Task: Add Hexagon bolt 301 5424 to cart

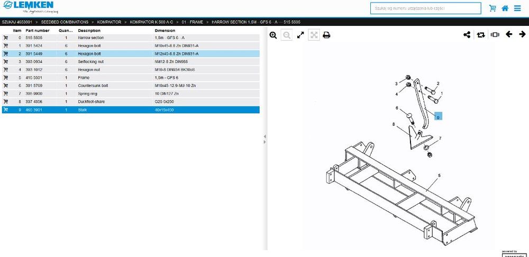Action: coord(6,45)
